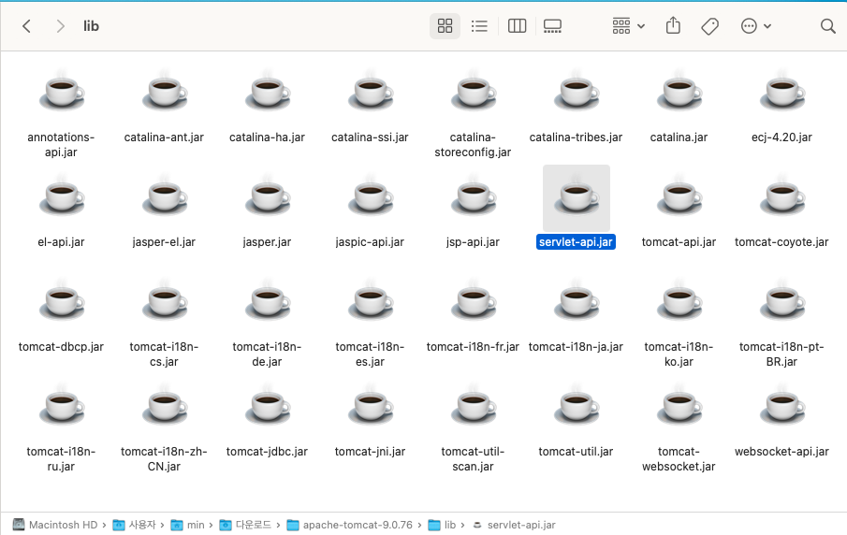This screenshot has width=847, height=535.
Task: Open the More actions ellipsis menu
Action: pyautogui.click(x=755, y=26)
